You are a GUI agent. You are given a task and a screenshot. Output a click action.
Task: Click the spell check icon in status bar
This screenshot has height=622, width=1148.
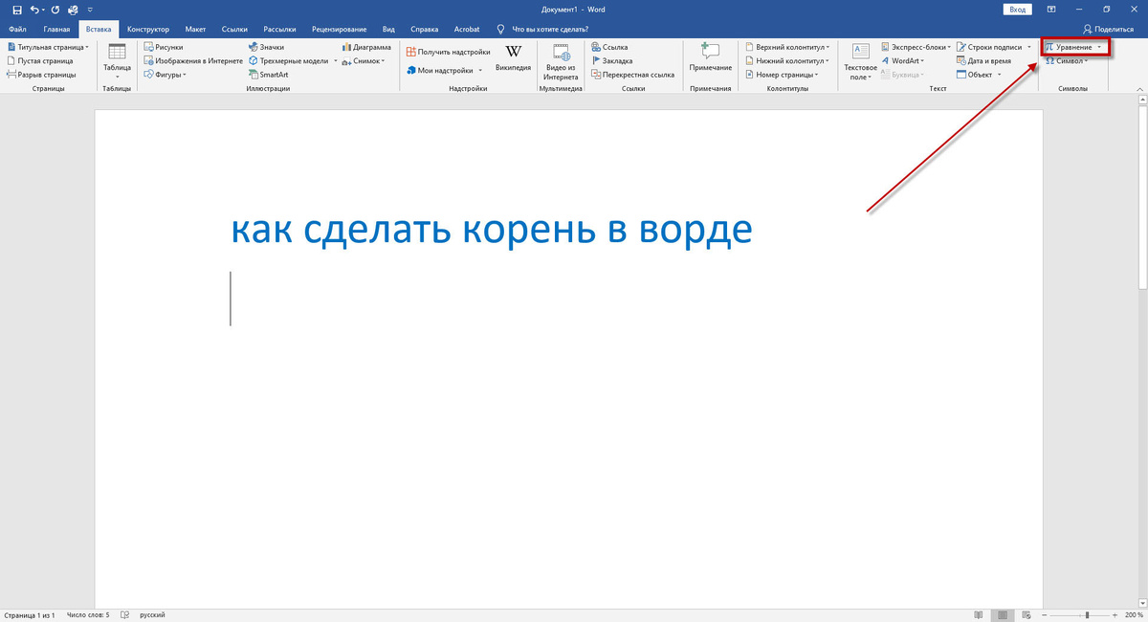pos(125,614)
